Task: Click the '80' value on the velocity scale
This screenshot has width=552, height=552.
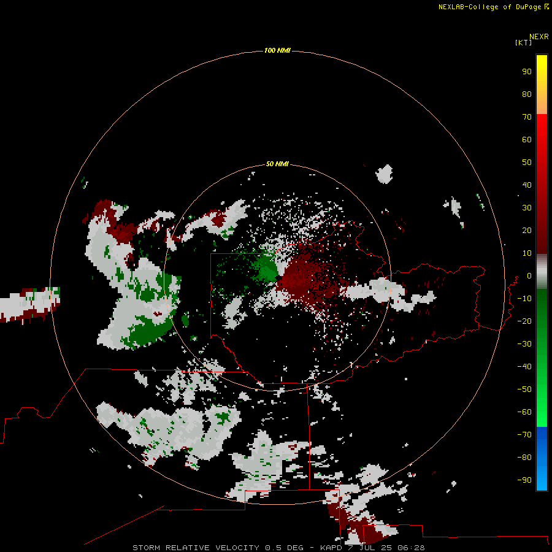Action: coord(527,94)
